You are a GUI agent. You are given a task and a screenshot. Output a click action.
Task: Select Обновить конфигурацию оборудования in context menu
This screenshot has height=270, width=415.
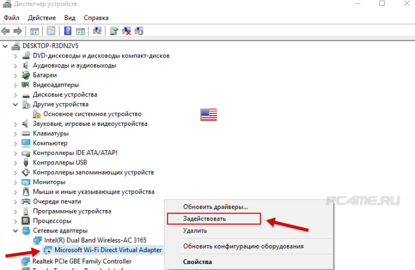tap(243, 246)
